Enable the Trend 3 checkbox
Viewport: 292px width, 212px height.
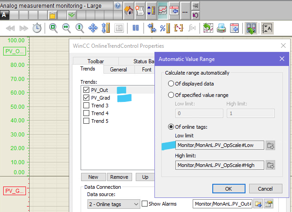coord(86,106)
